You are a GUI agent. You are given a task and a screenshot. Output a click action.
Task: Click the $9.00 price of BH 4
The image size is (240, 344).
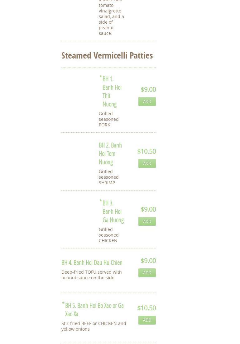tap(148, 261)
